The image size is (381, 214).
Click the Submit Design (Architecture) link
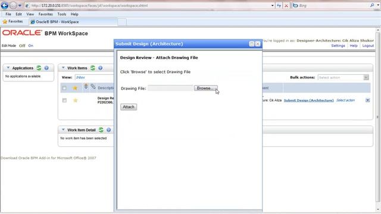point(308,100)
